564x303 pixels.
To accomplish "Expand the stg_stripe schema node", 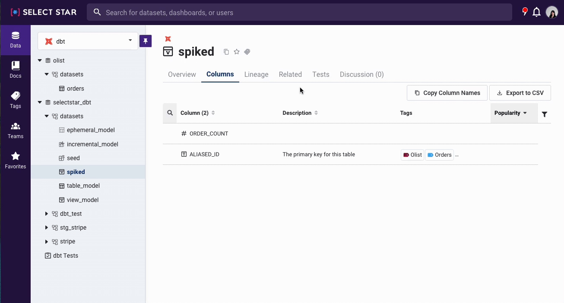I will point(47,227).
